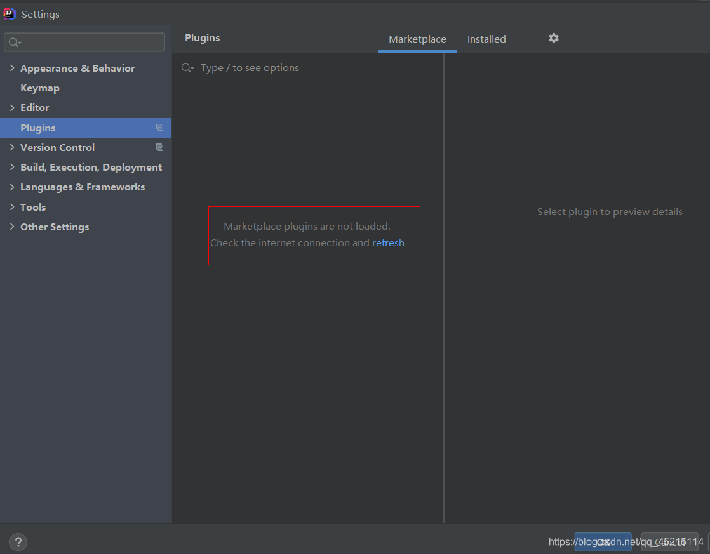Select Plugins in settings tree
The height and width of the screenshot is (554, 710).
[x=86, y=128]
